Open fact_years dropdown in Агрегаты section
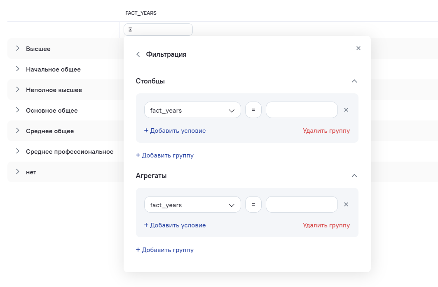Viewport: 438px width, 287px height. click(192, 205)
